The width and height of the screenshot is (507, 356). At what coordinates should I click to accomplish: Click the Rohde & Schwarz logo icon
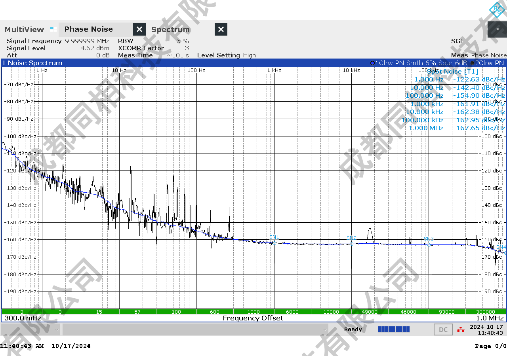click(496, 10)
